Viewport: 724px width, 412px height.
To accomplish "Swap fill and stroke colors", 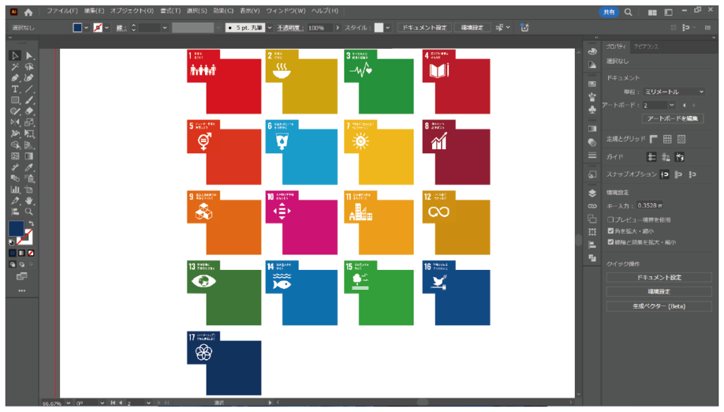I will 31,224.
